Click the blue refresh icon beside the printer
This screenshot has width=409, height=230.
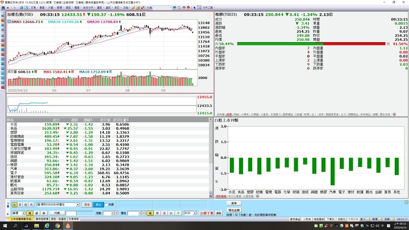pyautogui.click(x=26, y=7)
